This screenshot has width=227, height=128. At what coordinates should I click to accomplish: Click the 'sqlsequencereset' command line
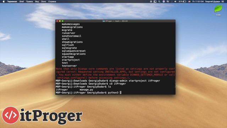pyautogui.click(x=74, y=51)
